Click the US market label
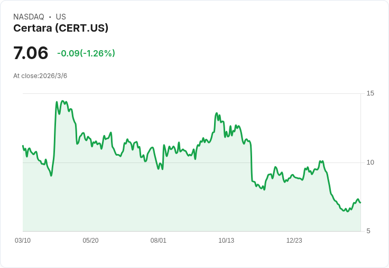 [61, 17]
